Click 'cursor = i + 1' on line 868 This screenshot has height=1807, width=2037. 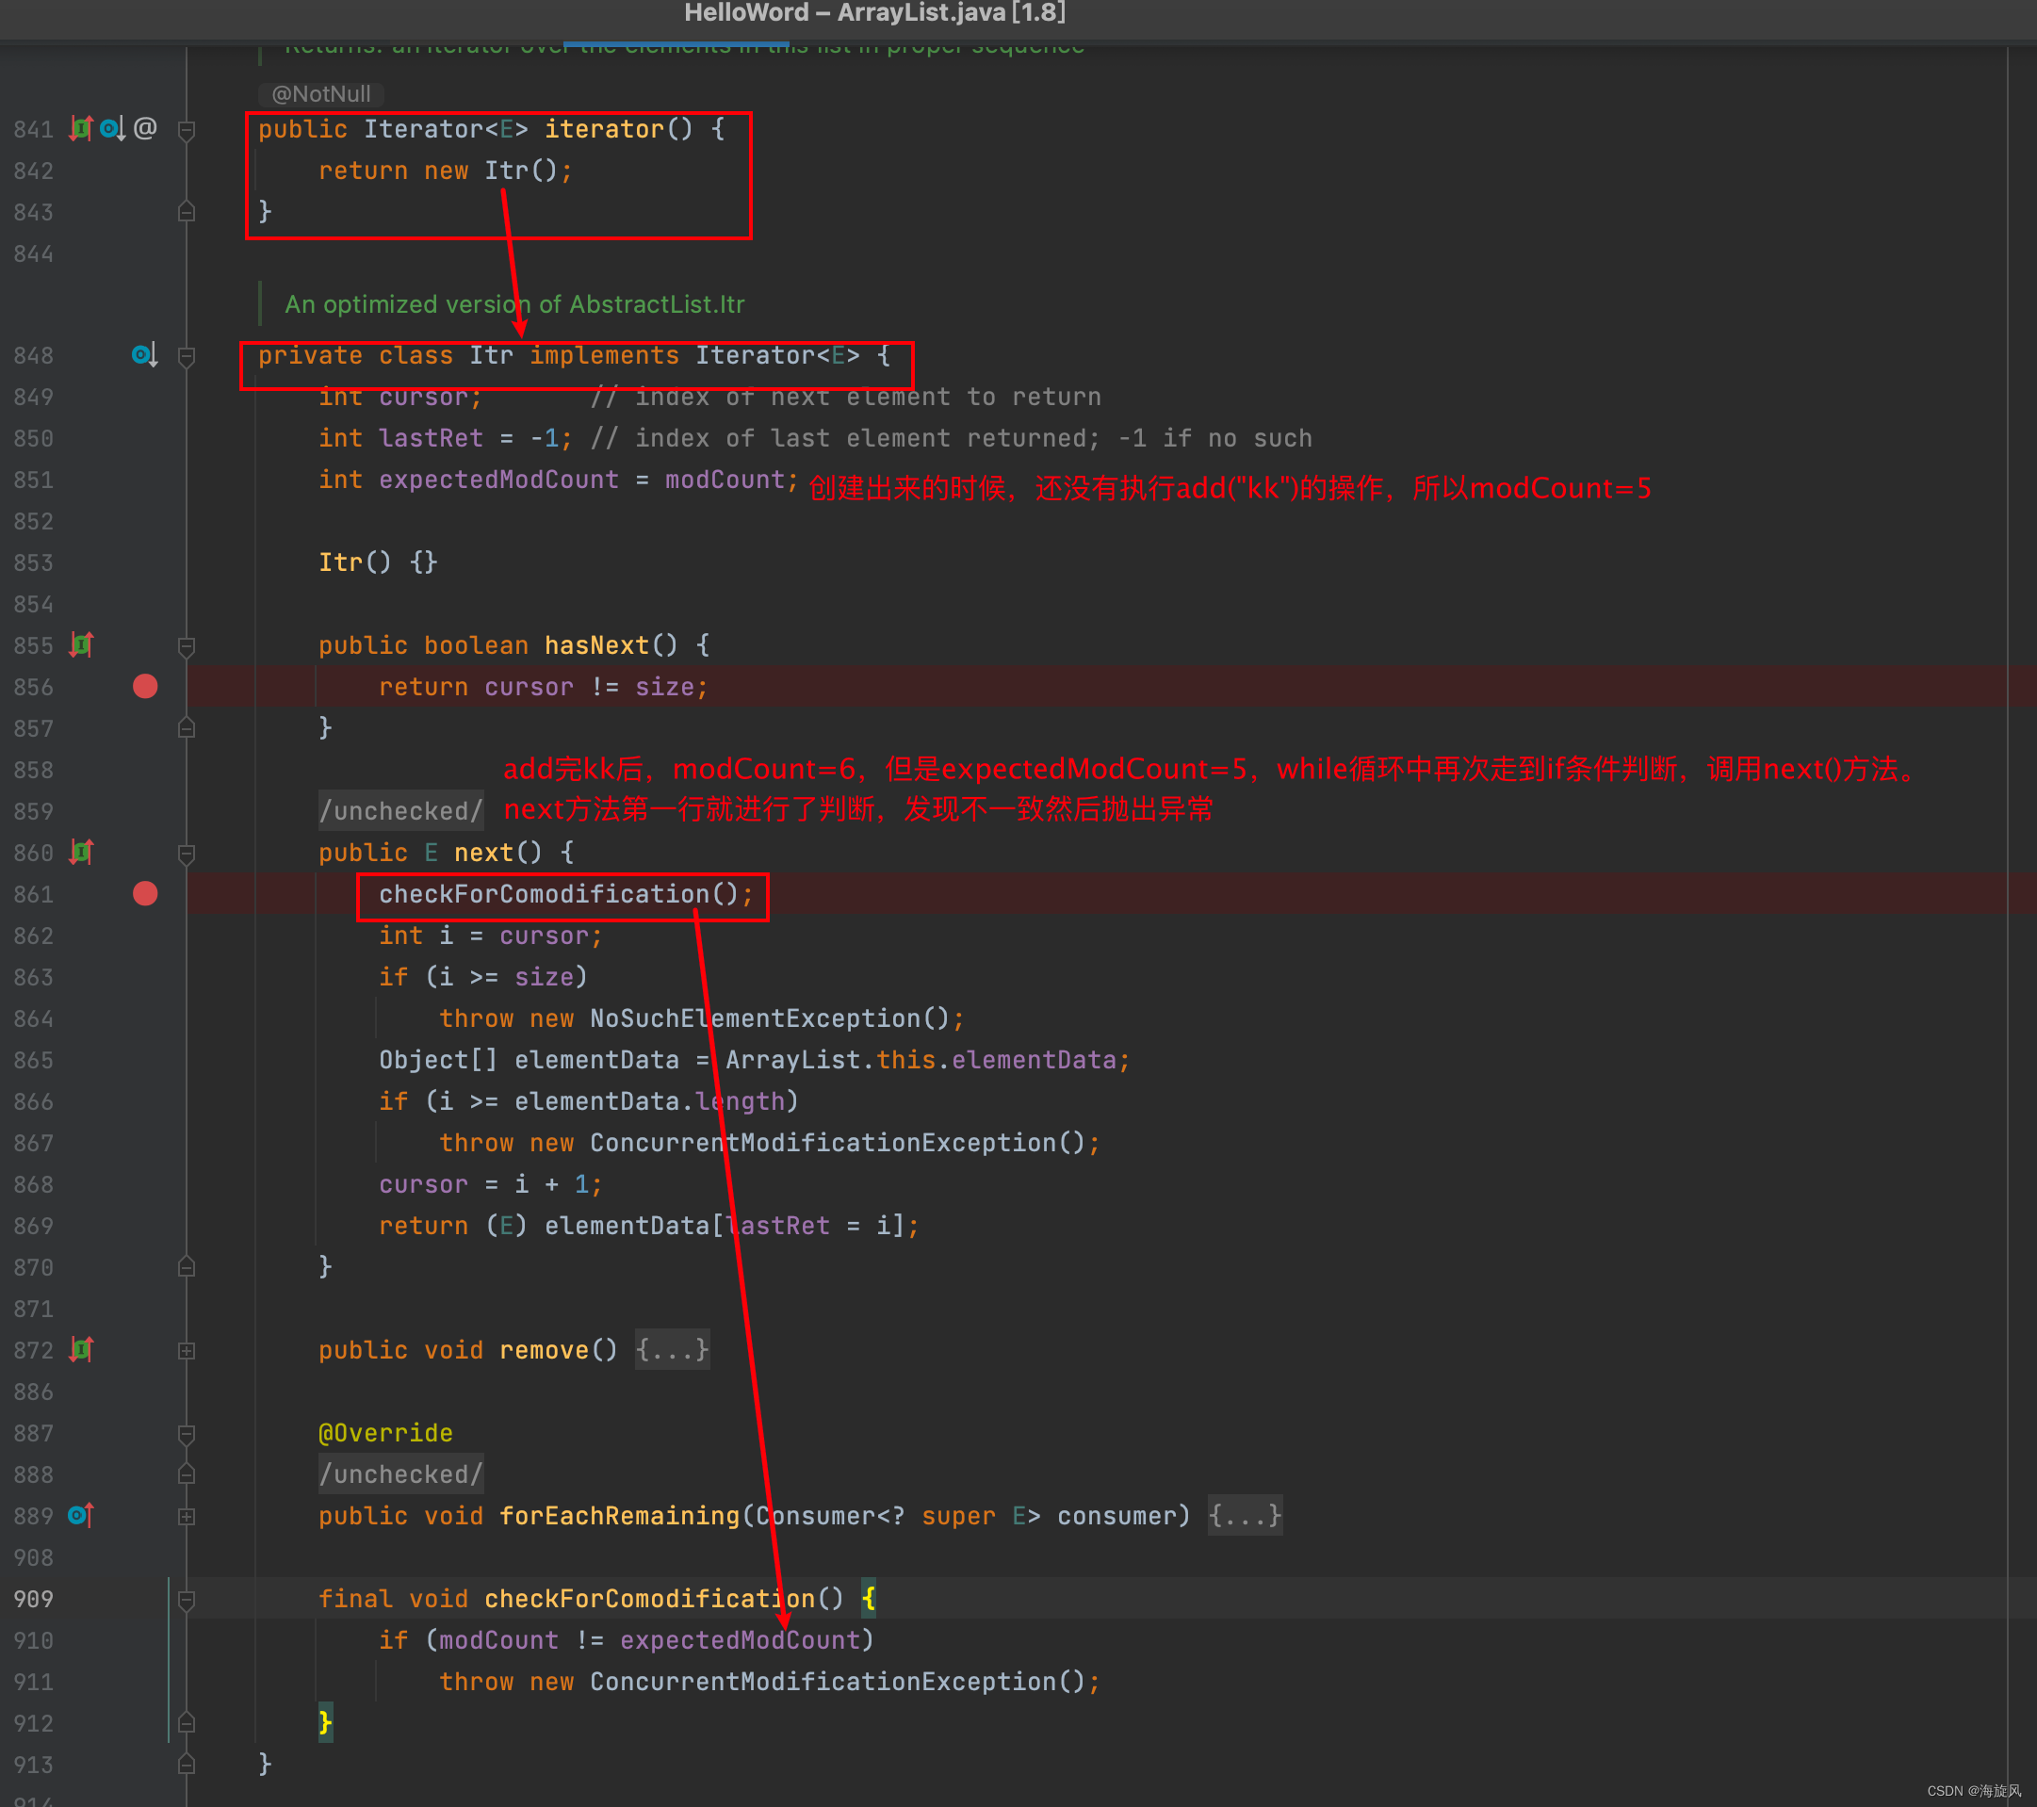coord(483,1184)
